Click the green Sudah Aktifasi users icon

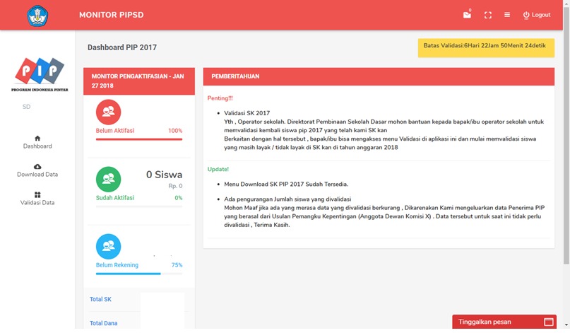[x=108, y=179]
